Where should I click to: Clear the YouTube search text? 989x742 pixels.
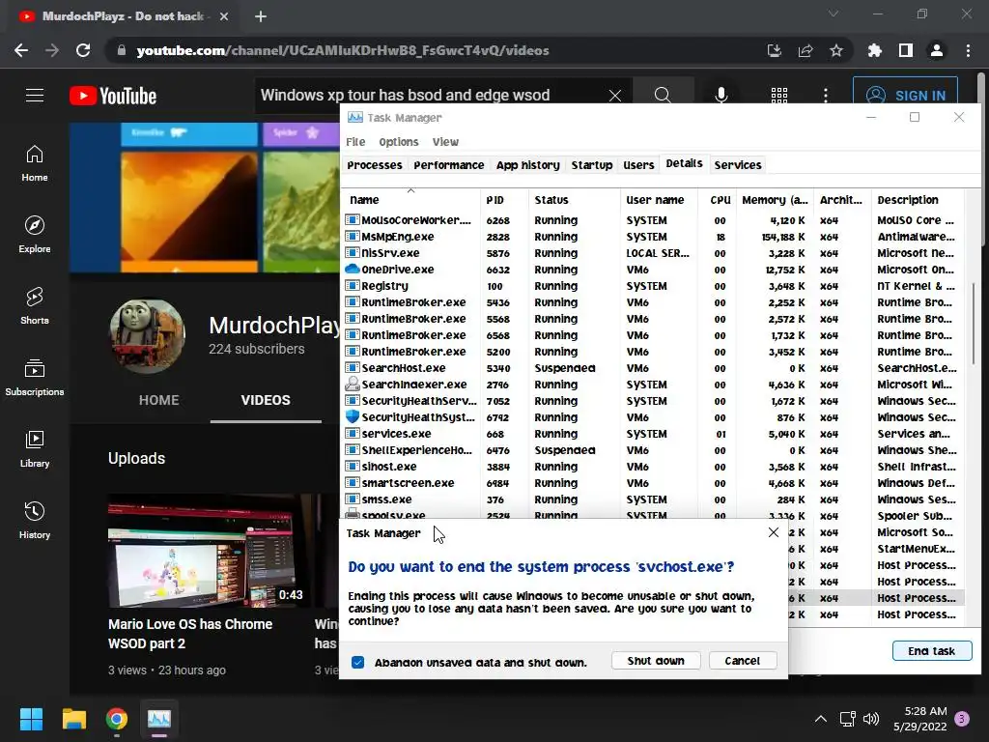[x=615, y=96]
